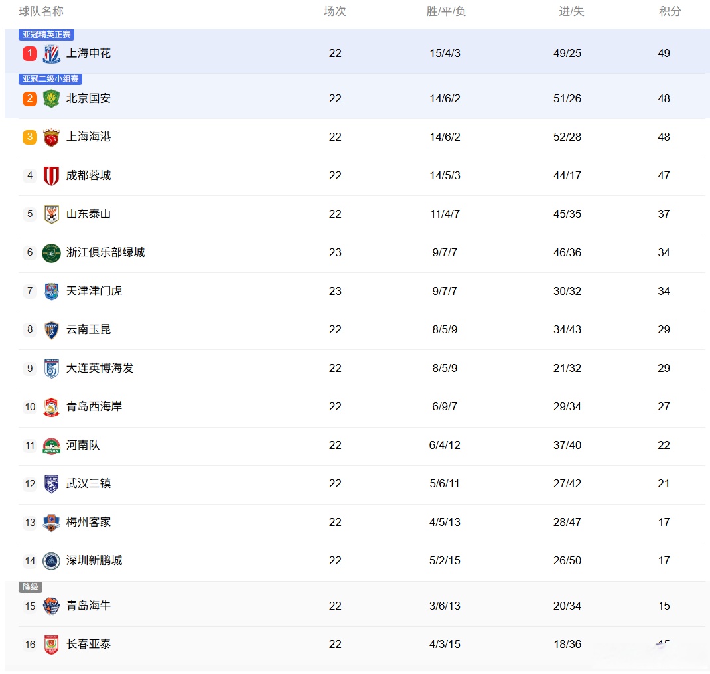Click the Yunnan Yukun (云南玉昆) team logo
This screenshot has width=710, height=674.
(51, 330)
